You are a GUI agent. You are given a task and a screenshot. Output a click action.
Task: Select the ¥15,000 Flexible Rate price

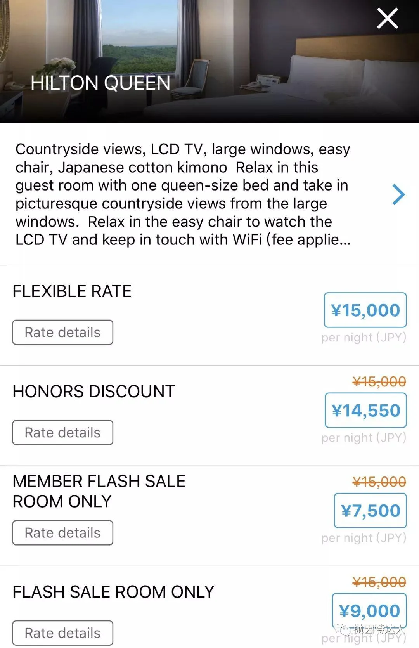pyautogui.click(x=365, y=310)
